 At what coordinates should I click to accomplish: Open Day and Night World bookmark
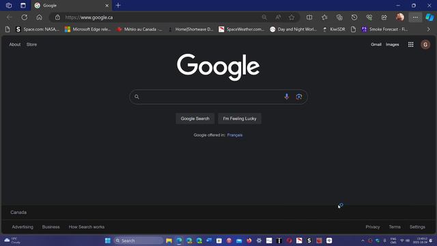294,29
